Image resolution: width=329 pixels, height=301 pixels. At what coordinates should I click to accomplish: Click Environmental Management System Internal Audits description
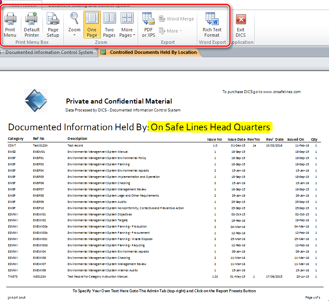coord(103,271)
